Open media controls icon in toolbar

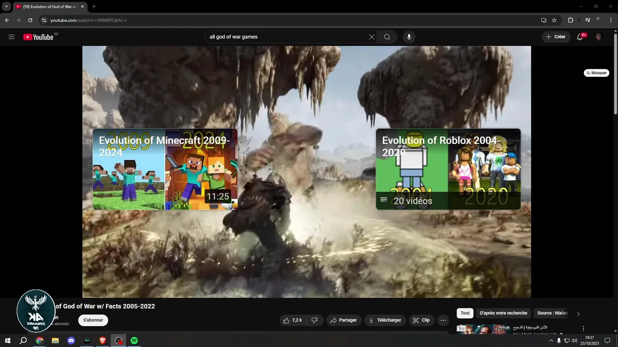pyautogui.click(x=588, y=20)
